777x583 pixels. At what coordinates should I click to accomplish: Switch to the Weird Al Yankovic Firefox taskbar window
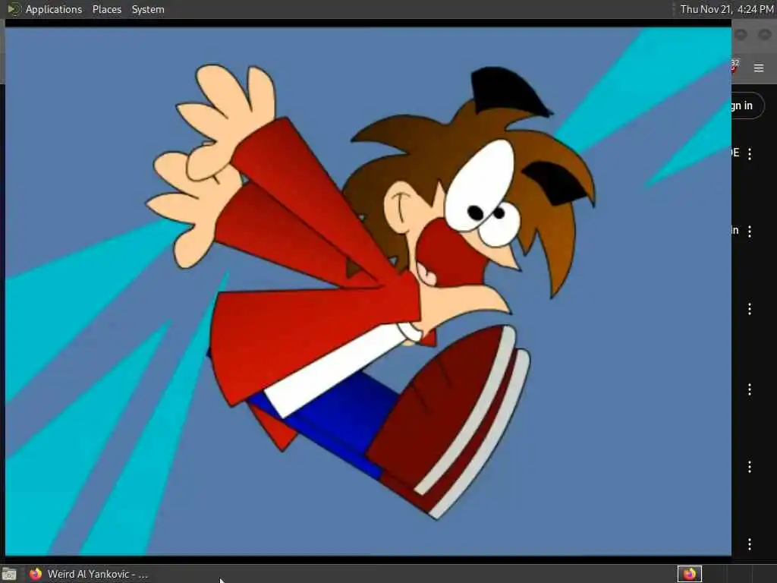click(90, 574)
